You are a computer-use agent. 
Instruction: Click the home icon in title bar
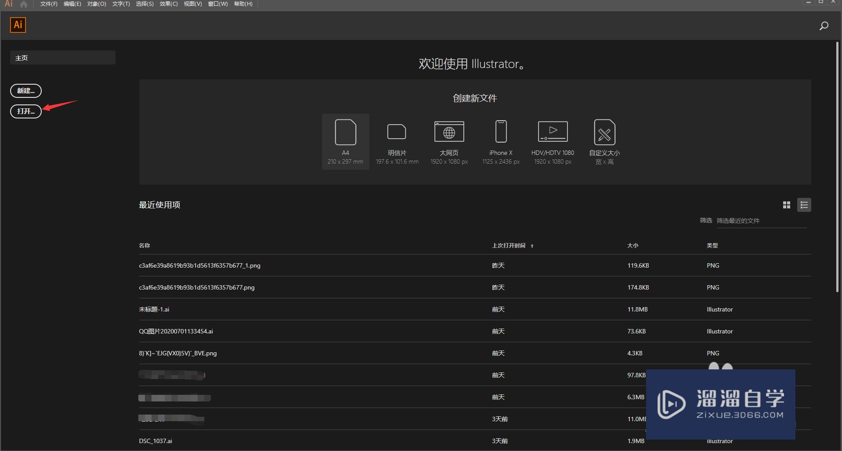(x=24, y=4)
